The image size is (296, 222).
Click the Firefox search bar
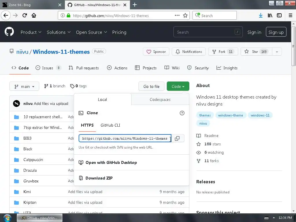(x=214, y=15)
